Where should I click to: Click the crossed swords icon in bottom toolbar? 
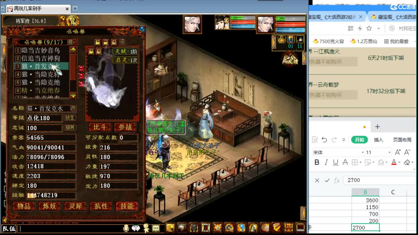217,227
